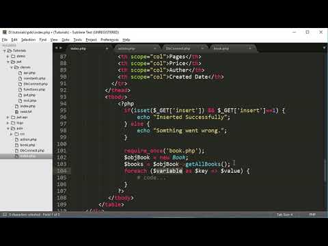Viewport: 328px width, 246px height.
Task: Click the css folder icon
Action: click(x=16, y=134)
